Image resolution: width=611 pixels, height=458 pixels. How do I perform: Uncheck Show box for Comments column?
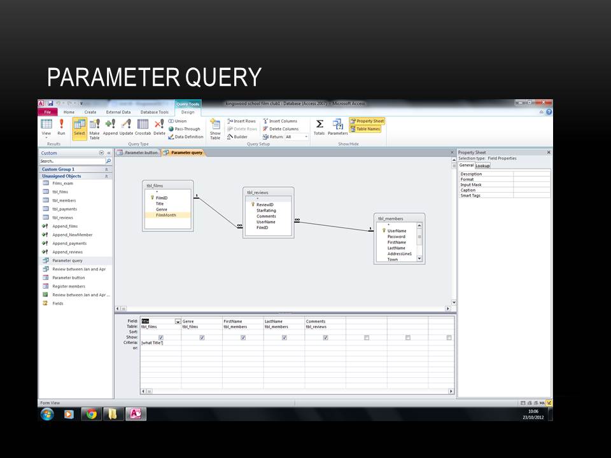click(325, 338)
